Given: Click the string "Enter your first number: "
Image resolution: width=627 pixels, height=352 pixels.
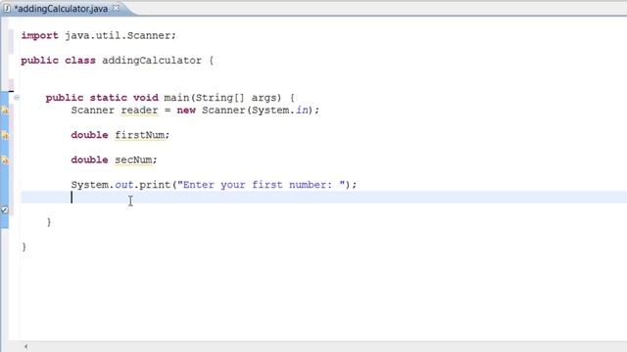Looking at the screenshot, I should 262,185.
